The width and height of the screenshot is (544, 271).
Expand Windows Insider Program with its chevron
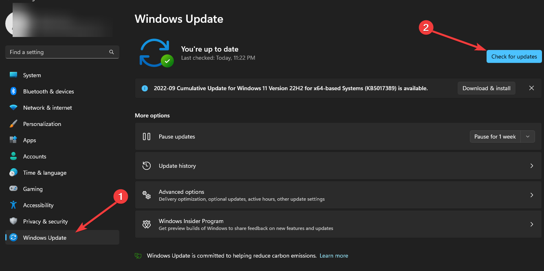[x=531, y=224]
